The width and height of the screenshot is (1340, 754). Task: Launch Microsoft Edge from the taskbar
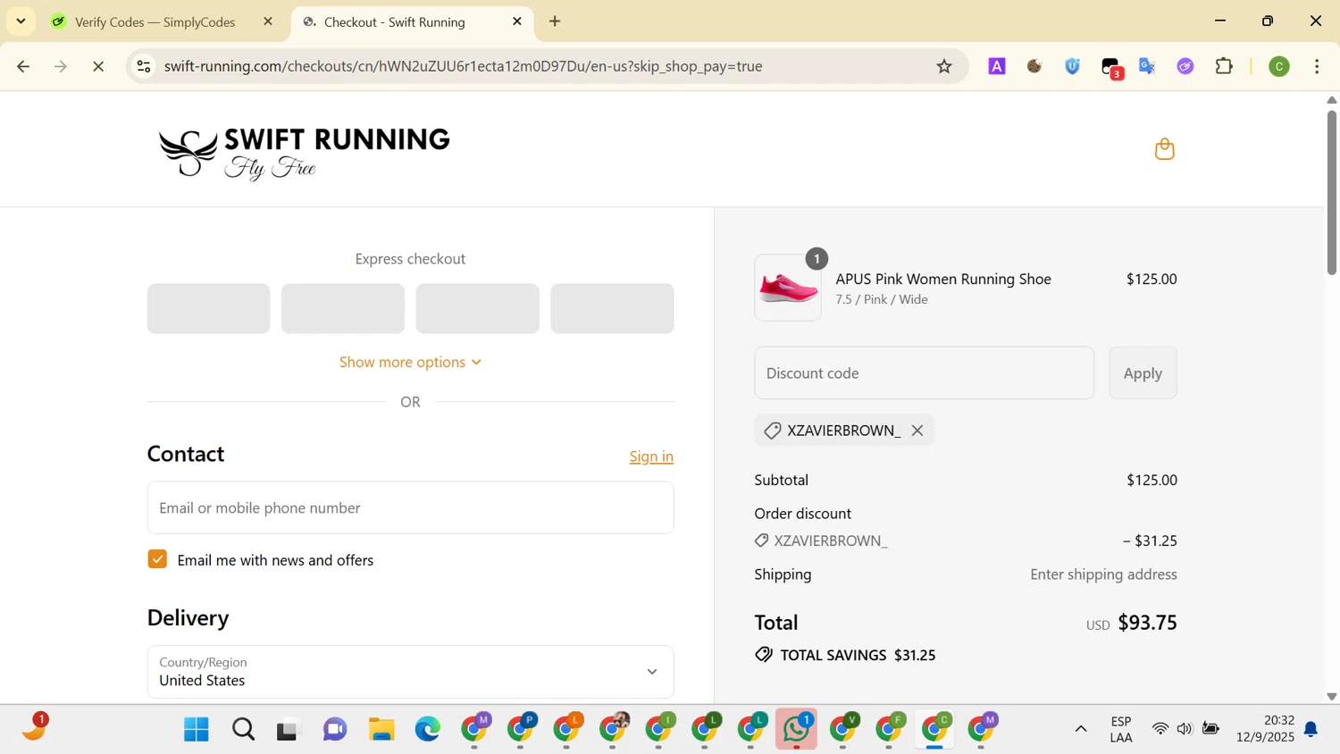(427, 730)
